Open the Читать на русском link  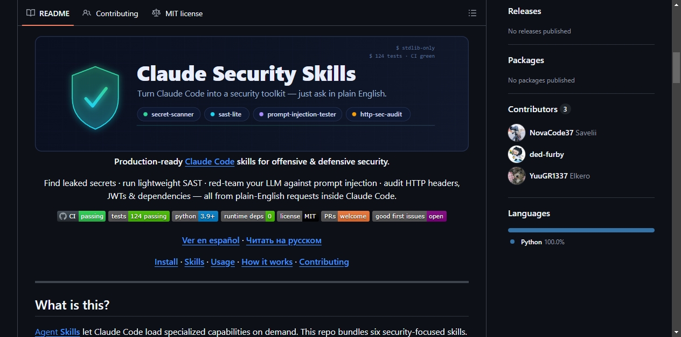pyautogui.click(x=284, y=240)
